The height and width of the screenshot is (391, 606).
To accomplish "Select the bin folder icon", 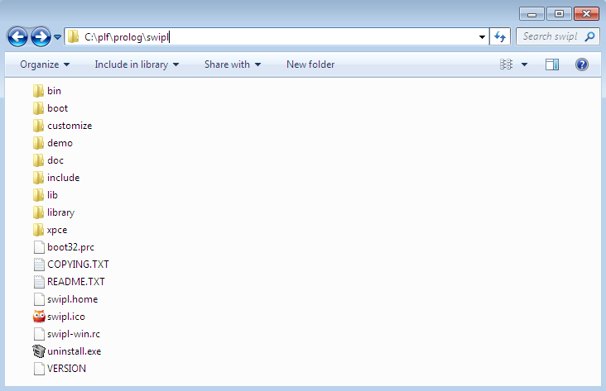I will point(38,91).
